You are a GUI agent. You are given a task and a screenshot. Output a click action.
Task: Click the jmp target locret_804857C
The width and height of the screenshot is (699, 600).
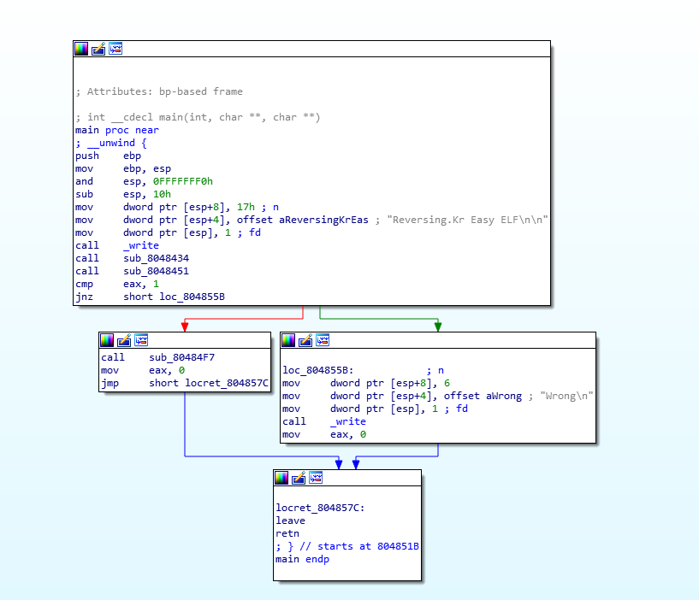(227, 383)
